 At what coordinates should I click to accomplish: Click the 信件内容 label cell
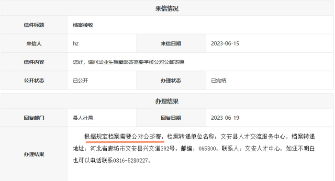pyautogui.click(x=34, y=62)
